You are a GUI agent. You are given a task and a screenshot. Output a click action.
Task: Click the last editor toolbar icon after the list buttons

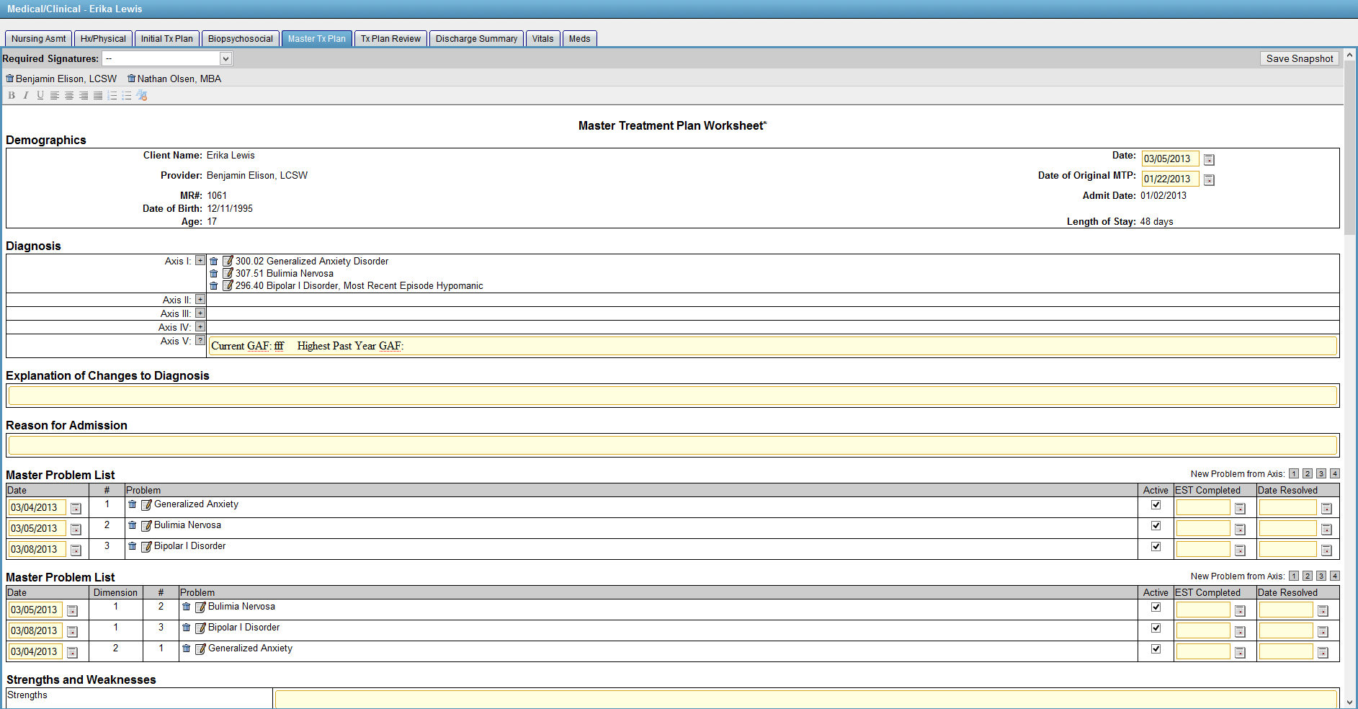point(142,95)
